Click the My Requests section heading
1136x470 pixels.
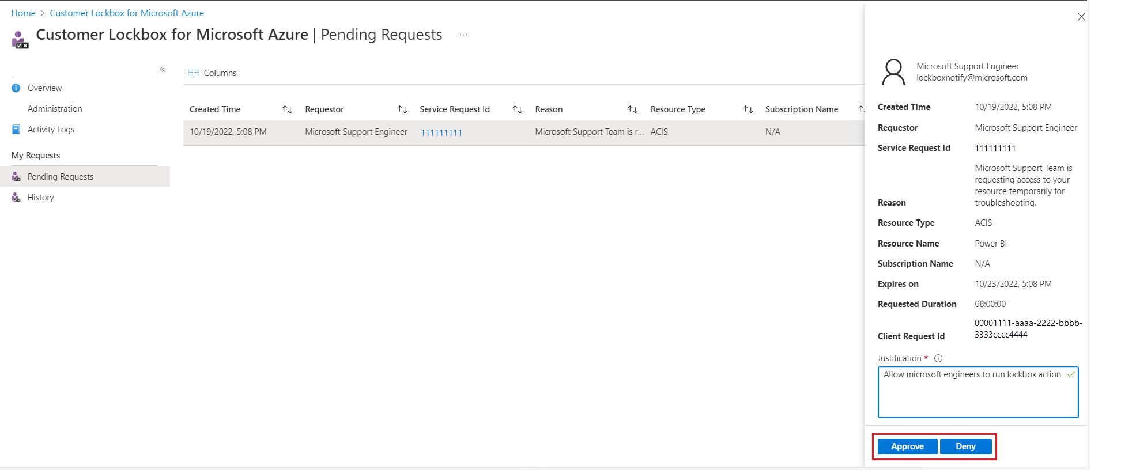point(36,156)
